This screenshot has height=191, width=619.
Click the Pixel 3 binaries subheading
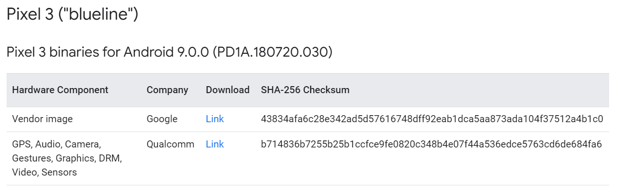click(169, 52)
